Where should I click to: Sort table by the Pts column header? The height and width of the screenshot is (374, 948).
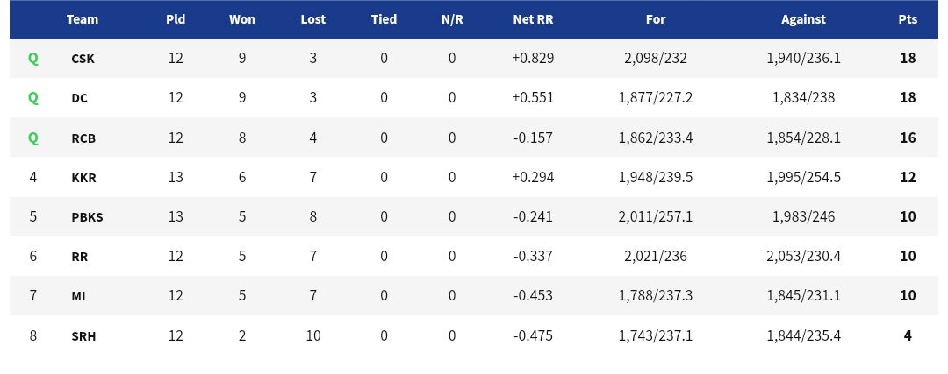[x=908, y=19]
